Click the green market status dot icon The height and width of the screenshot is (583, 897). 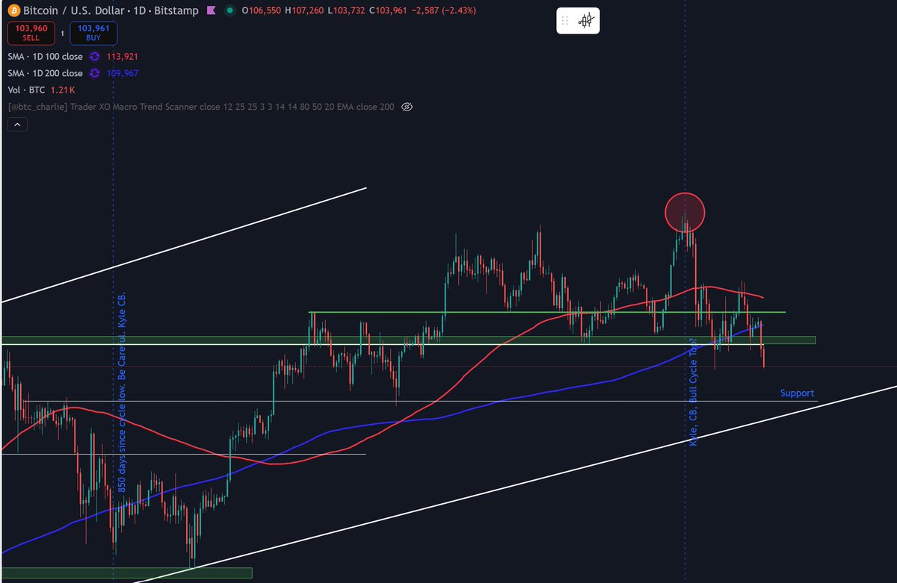[230, 11]
